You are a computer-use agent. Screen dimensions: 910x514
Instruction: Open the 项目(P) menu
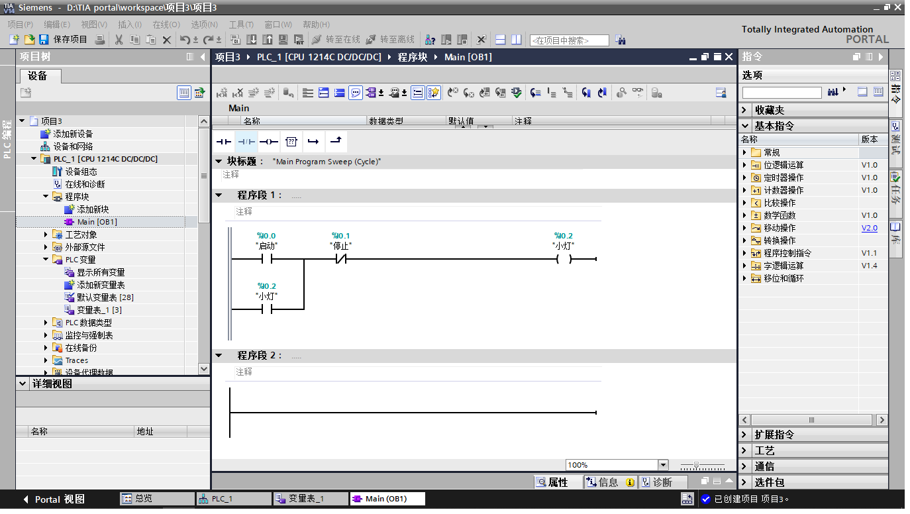pyautogui.click(x=21, y=25)
